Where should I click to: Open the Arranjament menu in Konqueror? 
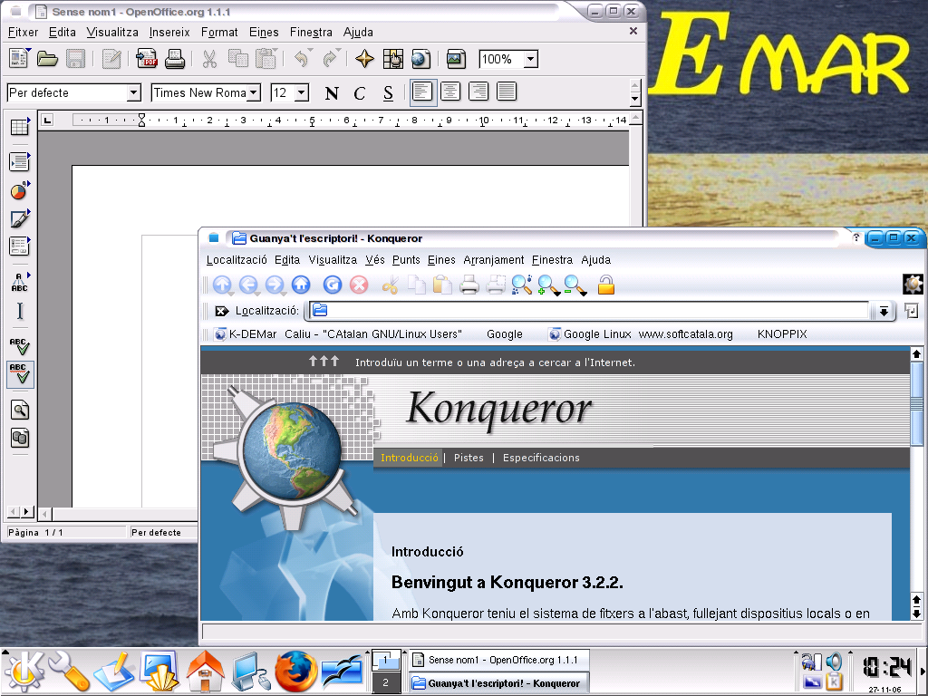[x=493, y=260]
